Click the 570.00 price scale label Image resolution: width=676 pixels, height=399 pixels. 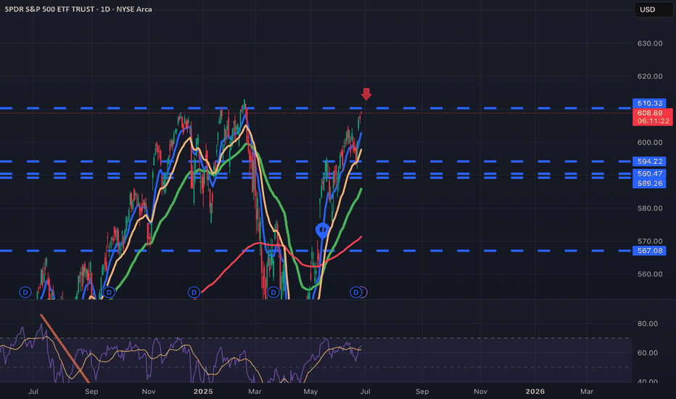click(x=650, y=241)
